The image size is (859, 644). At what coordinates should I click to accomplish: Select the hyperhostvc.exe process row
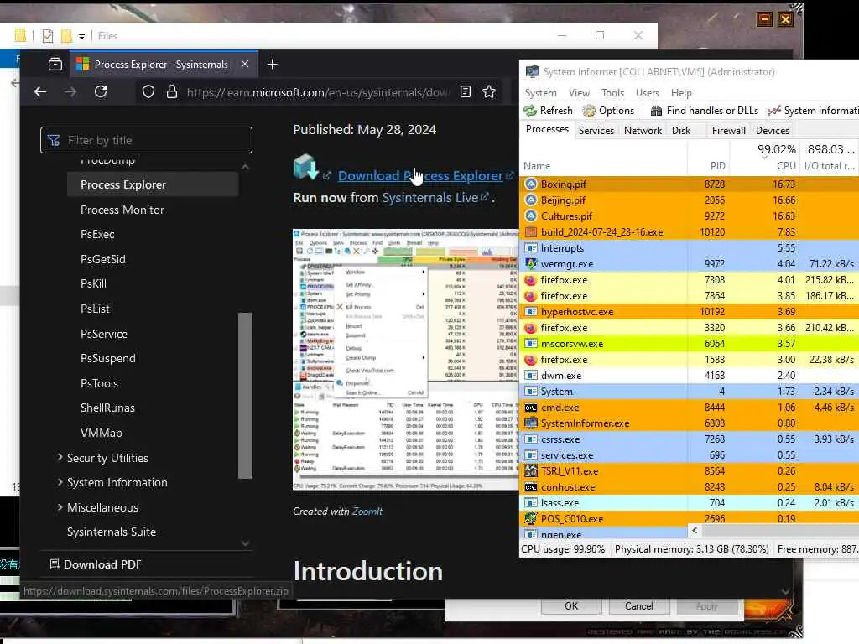[689, 312]
